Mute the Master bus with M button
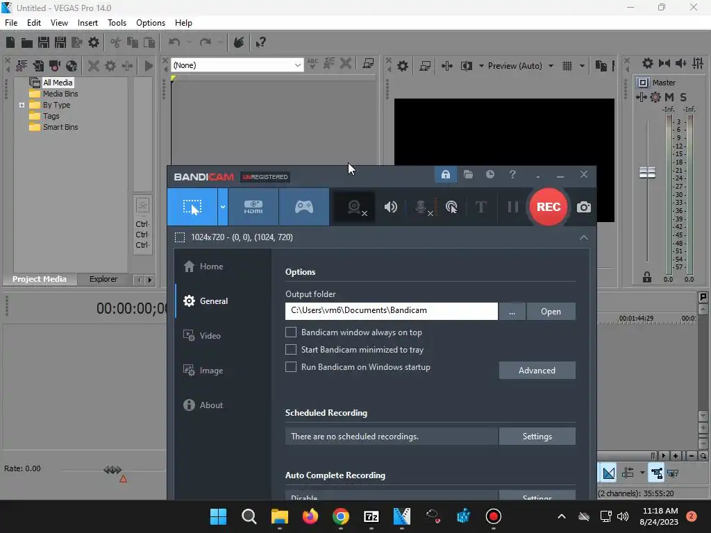Viewport: 711px width, 533px height. (x=669, y=97)
